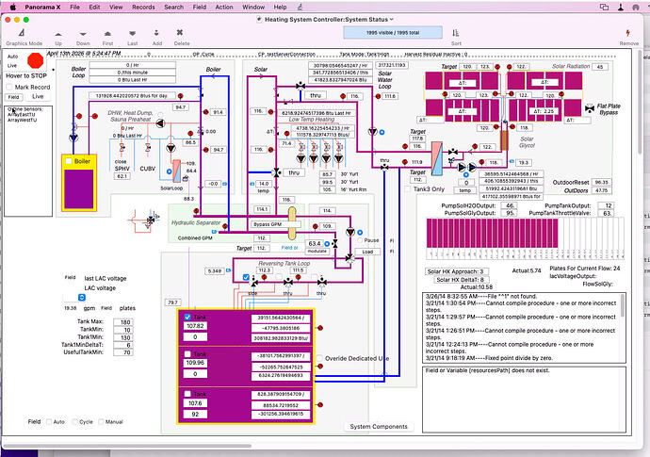The height and width of the screenshot is (457, 650).
Task: Click the Field button under Mark Record
Action: point(14,97)
